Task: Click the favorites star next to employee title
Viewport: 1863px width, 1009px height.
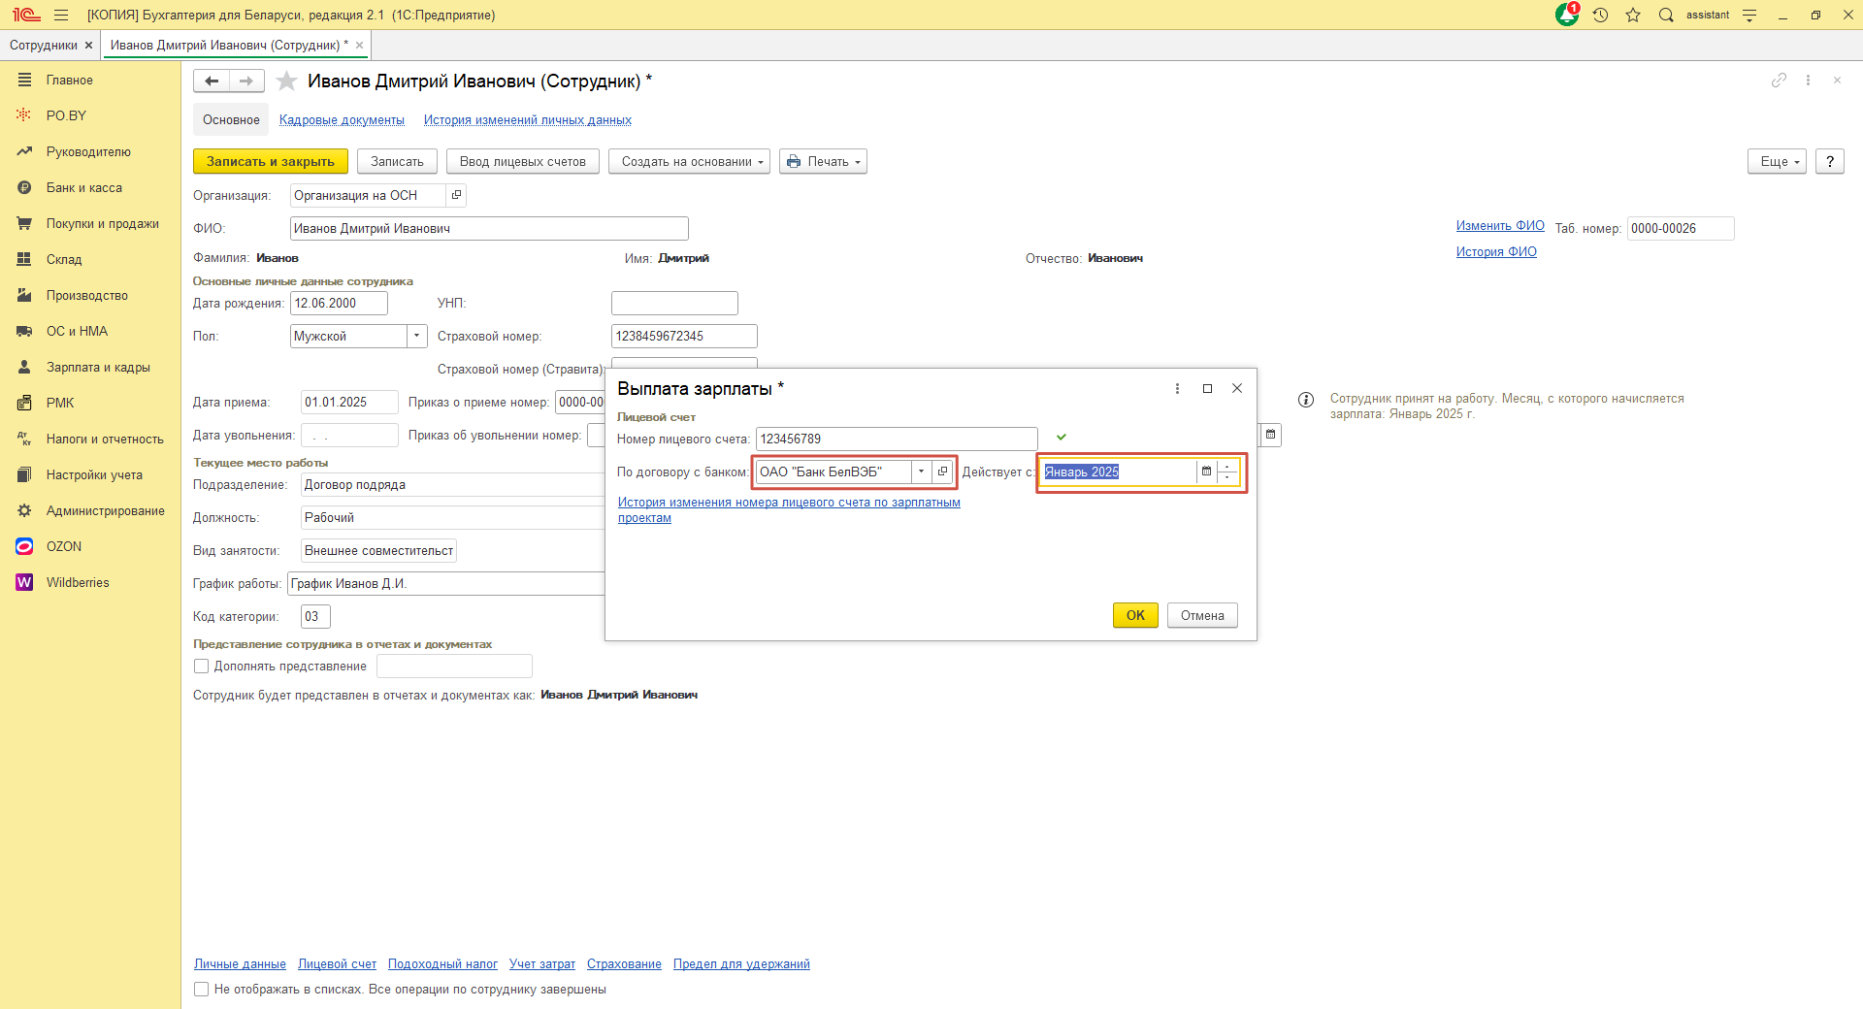Action: click(x=286, y=81)
